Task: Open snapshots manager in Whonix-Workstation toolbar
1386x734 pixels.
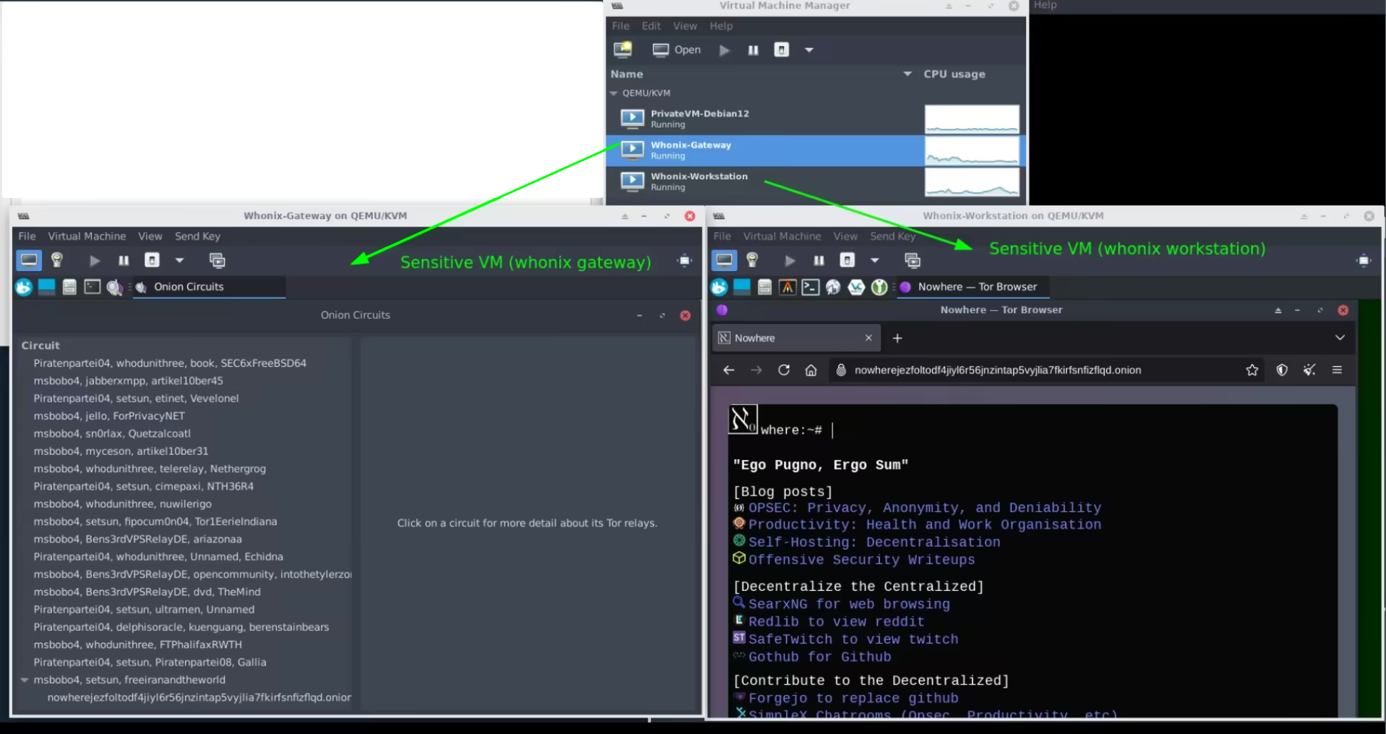Action: pos(912,261)
